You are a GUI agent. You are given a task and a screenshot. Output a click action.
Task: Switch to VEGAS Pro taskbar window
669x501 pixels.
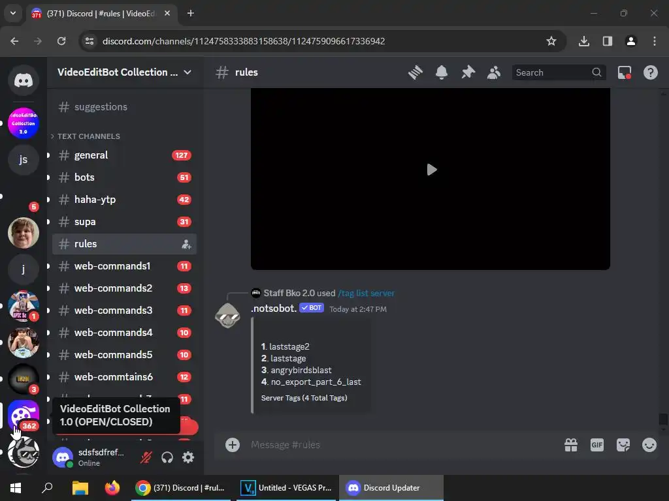(286, 488)
